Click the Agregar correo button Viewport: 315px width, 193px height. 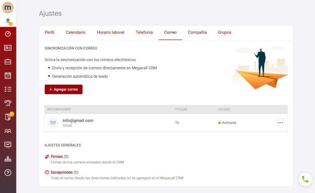click(x=64, y=89)
